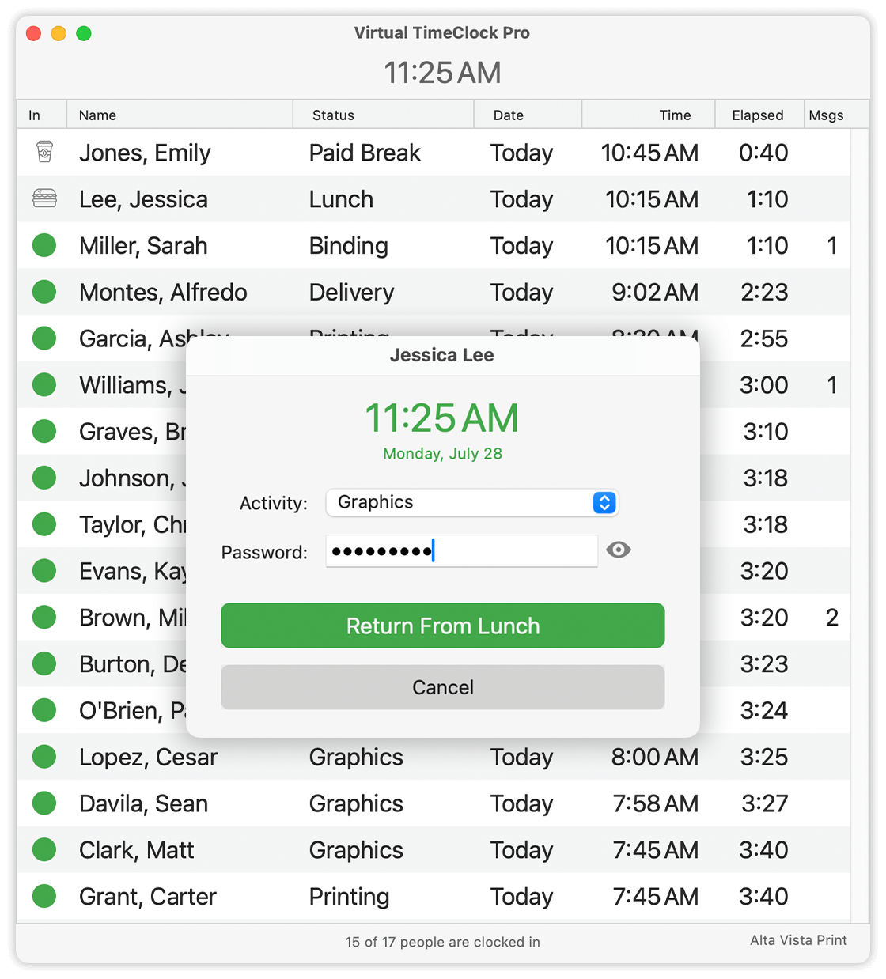Click the green status dot beside Johnson

(x=44, y=478)
